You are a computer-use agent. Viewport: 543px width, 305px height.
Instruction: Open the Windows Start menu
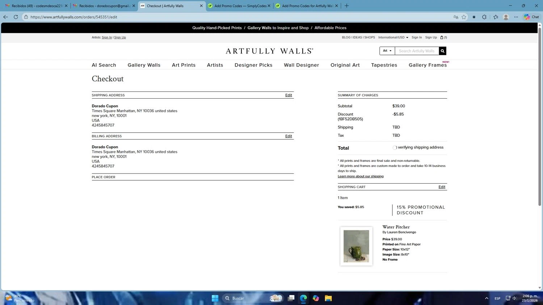(x=215, y=298)
